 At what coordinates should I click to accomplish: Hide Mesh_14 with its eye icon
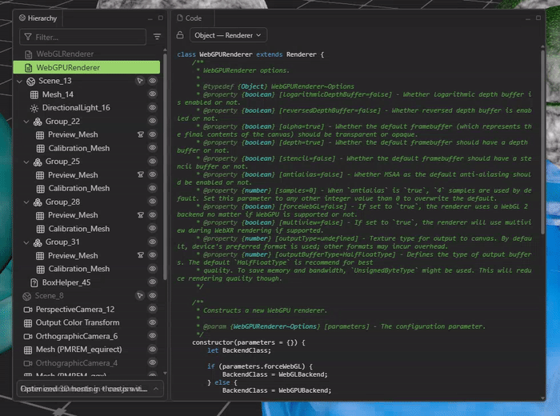pyautogui.click(x=153, y=94)
